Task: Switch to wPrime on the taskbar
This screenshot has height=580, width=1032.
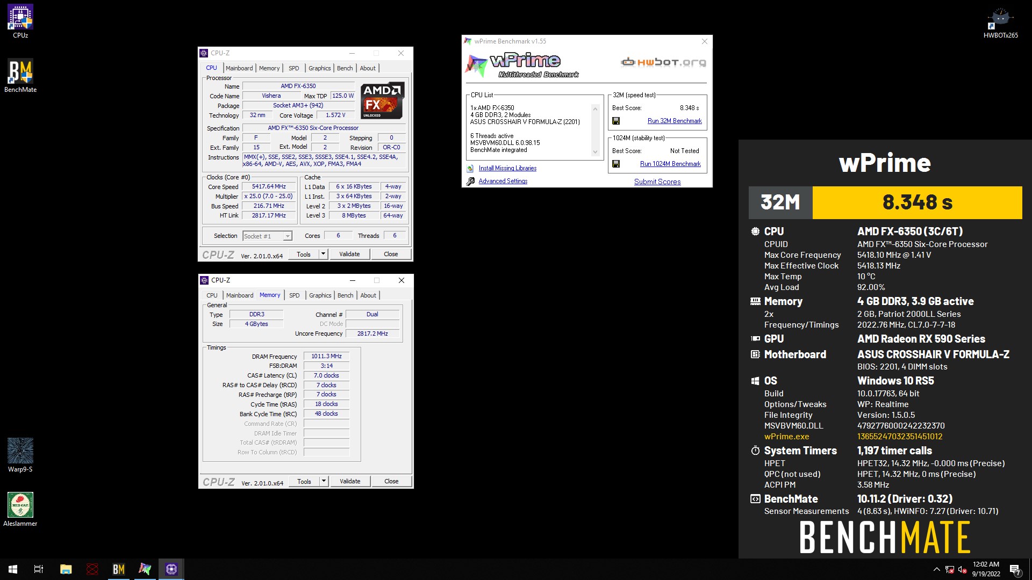Action: click(x=145, y=569)
